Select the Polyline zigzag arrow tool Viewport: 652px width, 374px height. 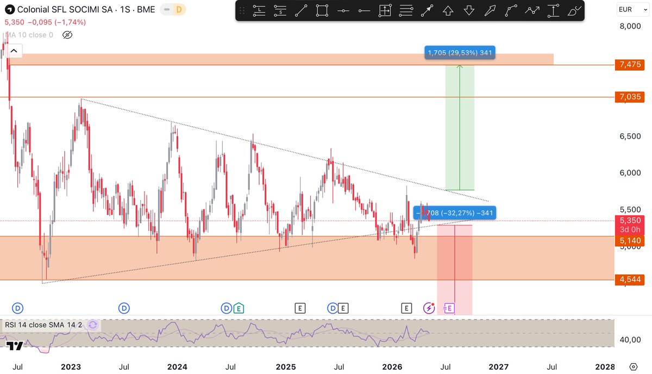pyautogui.click(x=532, y=10)
